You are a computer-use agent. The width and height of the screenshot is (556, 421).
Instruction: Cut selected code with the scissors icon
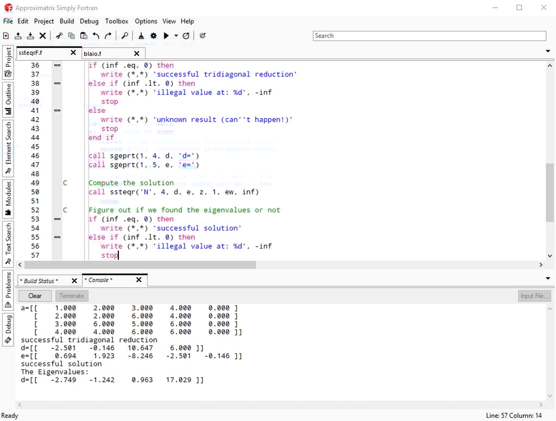(60, 36)
